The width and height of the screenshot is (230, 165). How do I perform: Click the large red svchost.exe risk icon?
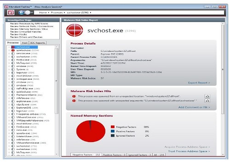tap(75, 30)
